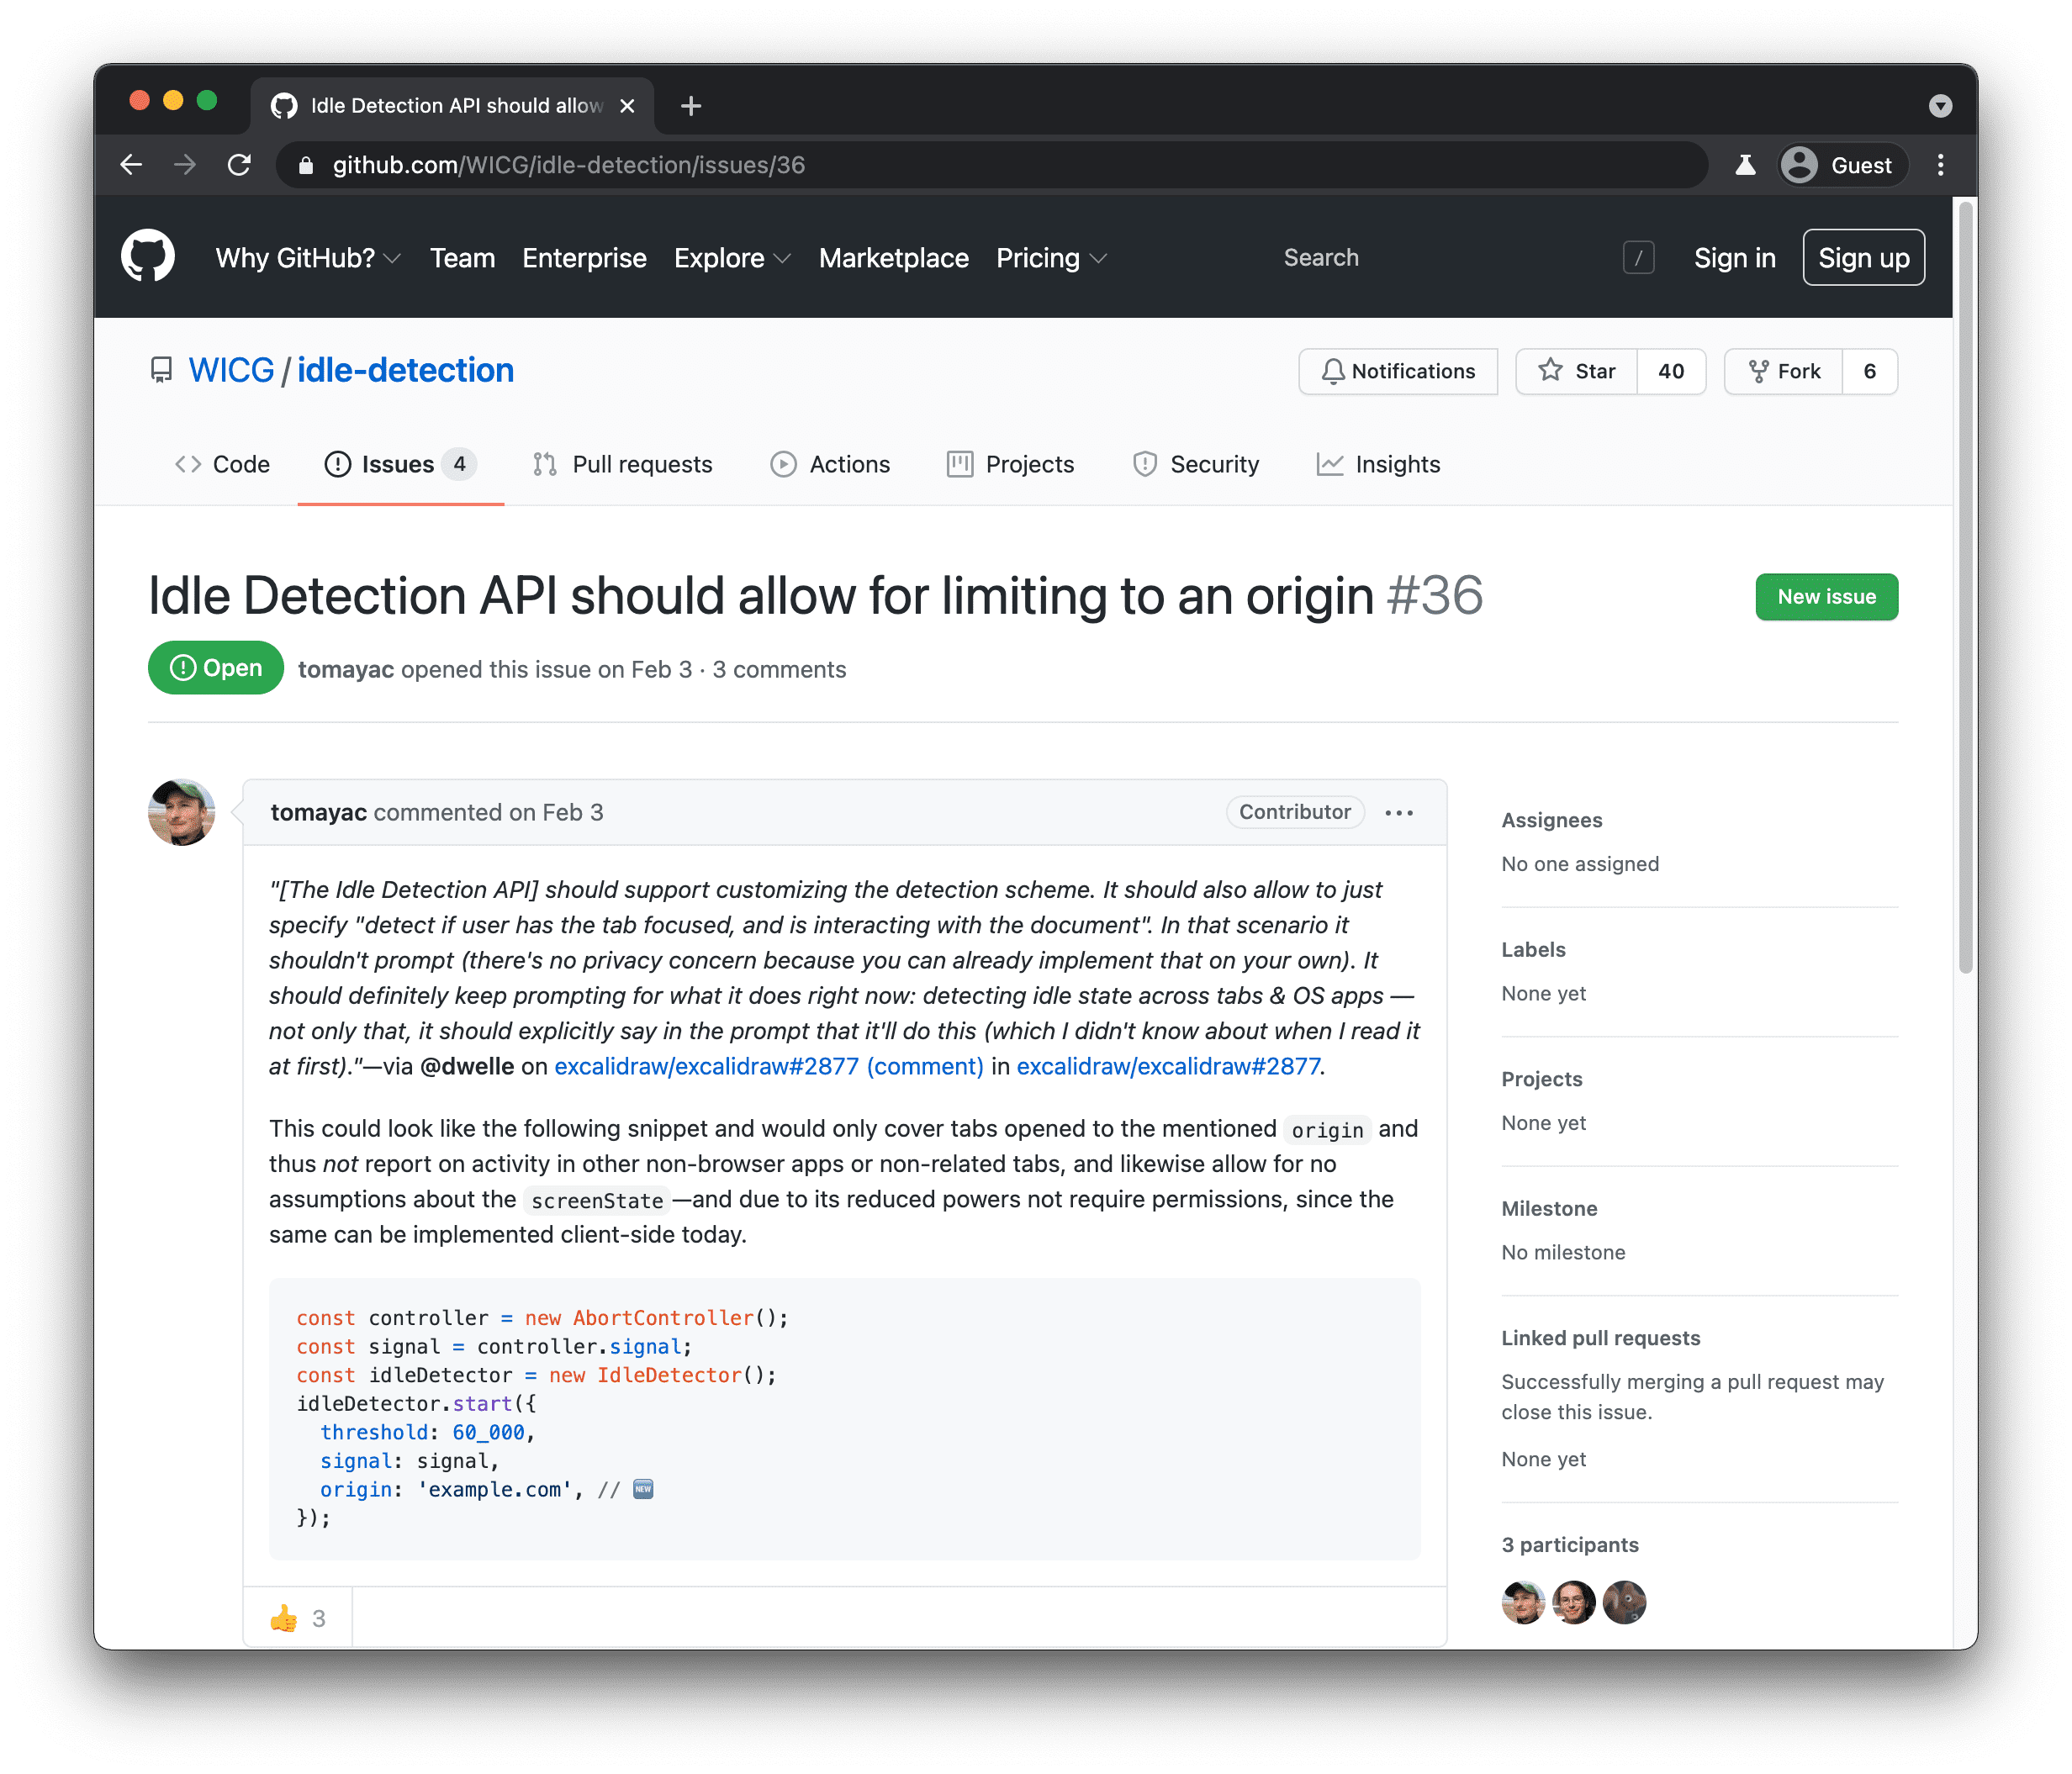Viewport: 2072px width, 1774px height.
Task: Click the Pull requests icon
Action: coord(547,465)
